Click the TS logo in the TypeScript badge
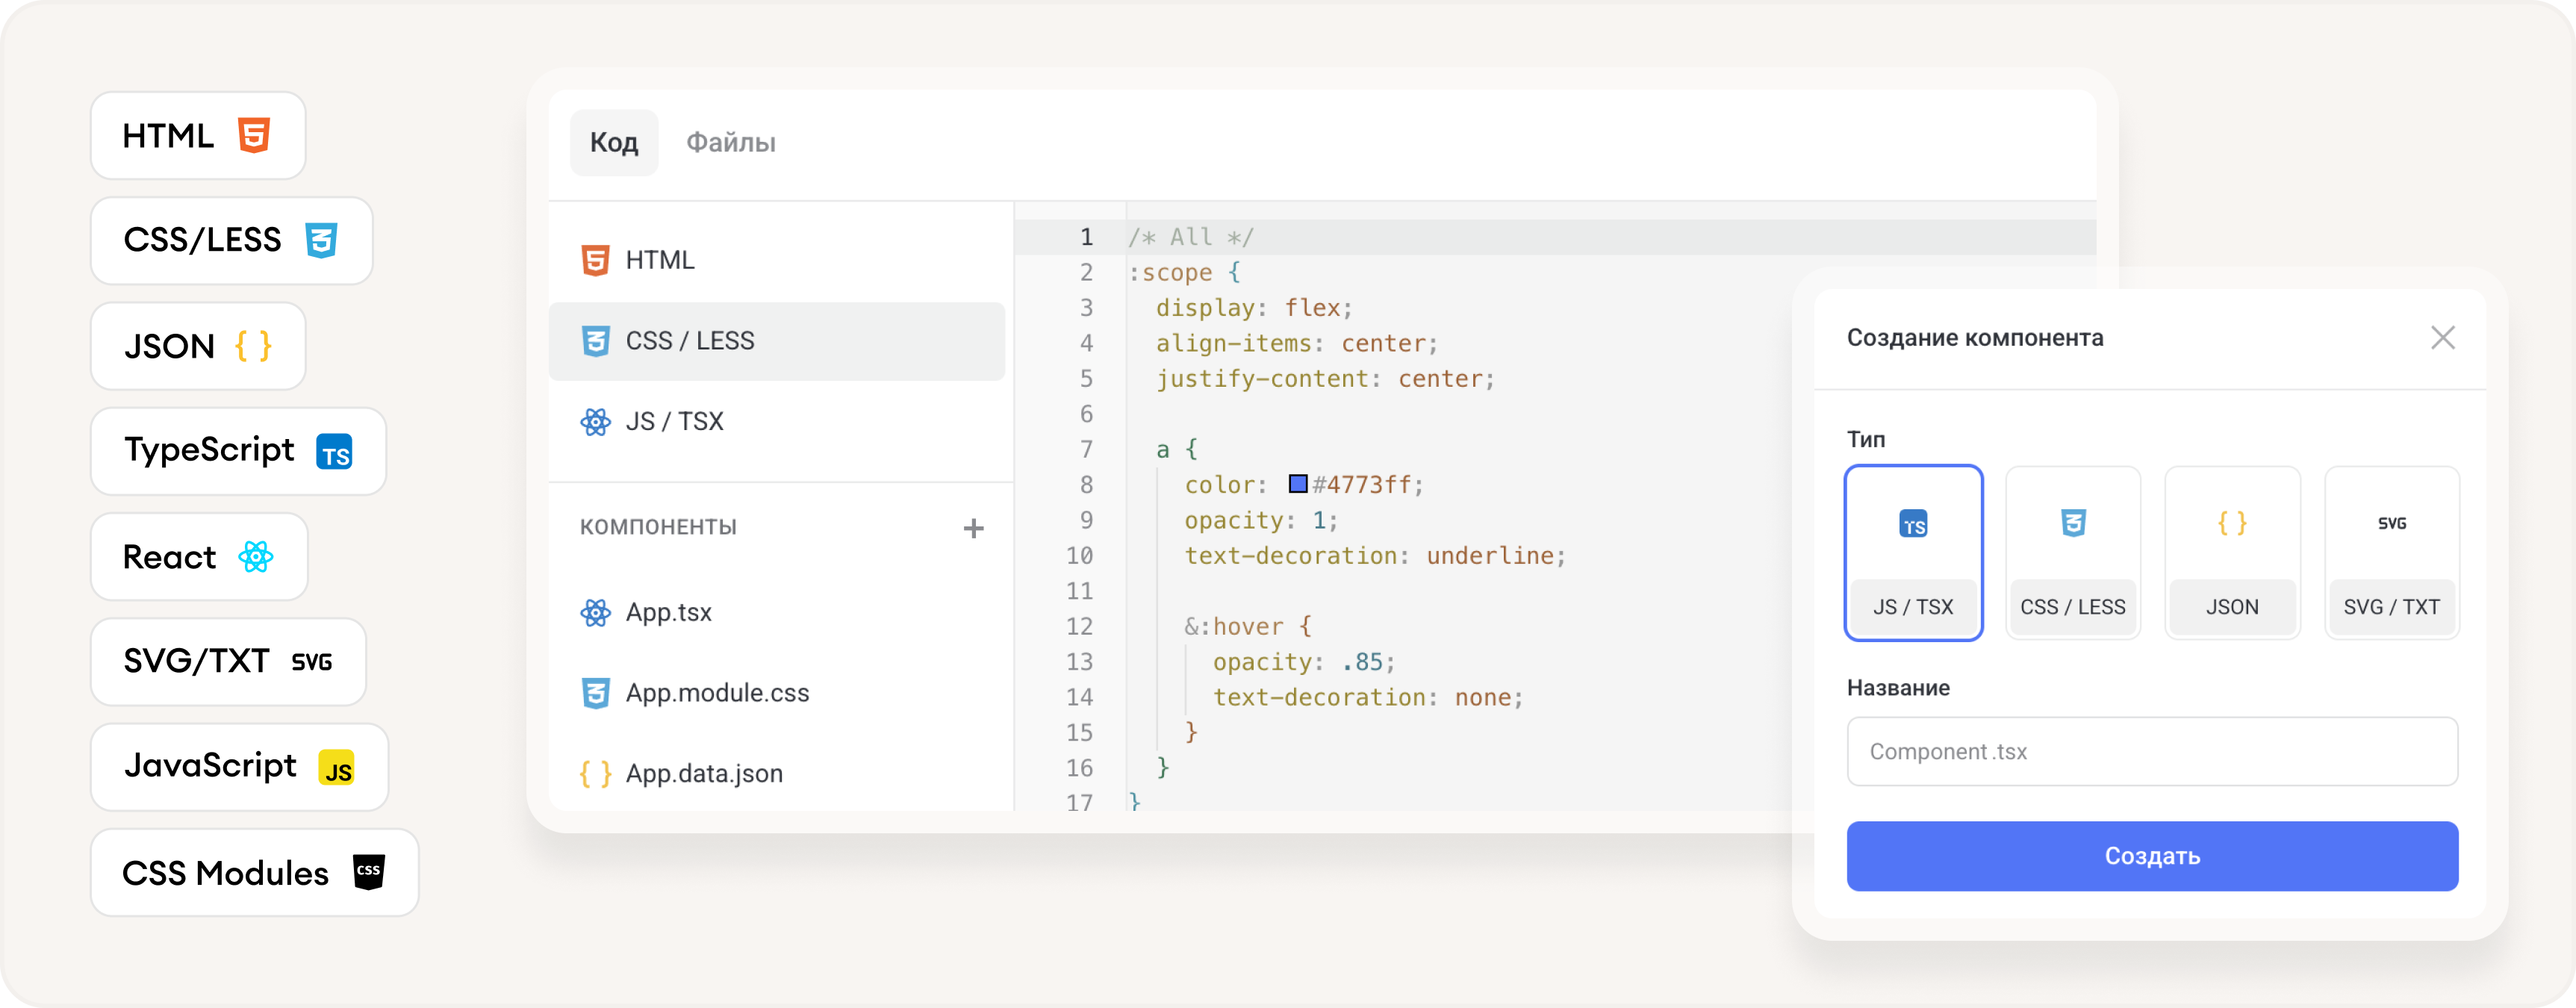Viewport: 2576px width, 1008px height. [x=334, y=452]
